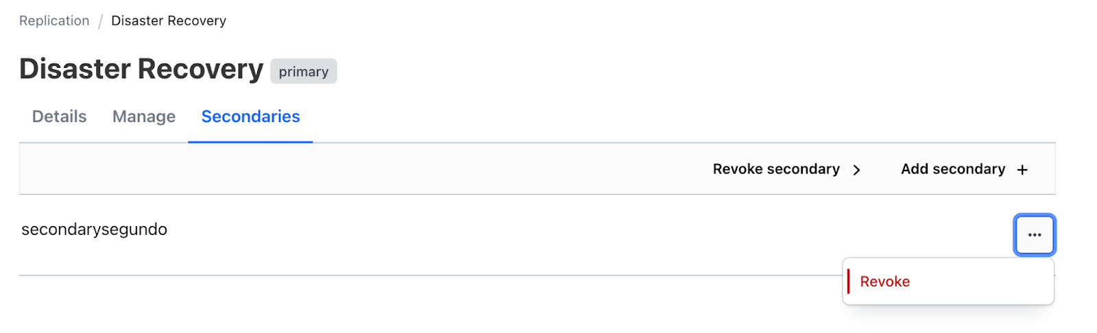The image size is (1097, 333).
Task: Switch to the Details tab
Action: coord(59,116)
